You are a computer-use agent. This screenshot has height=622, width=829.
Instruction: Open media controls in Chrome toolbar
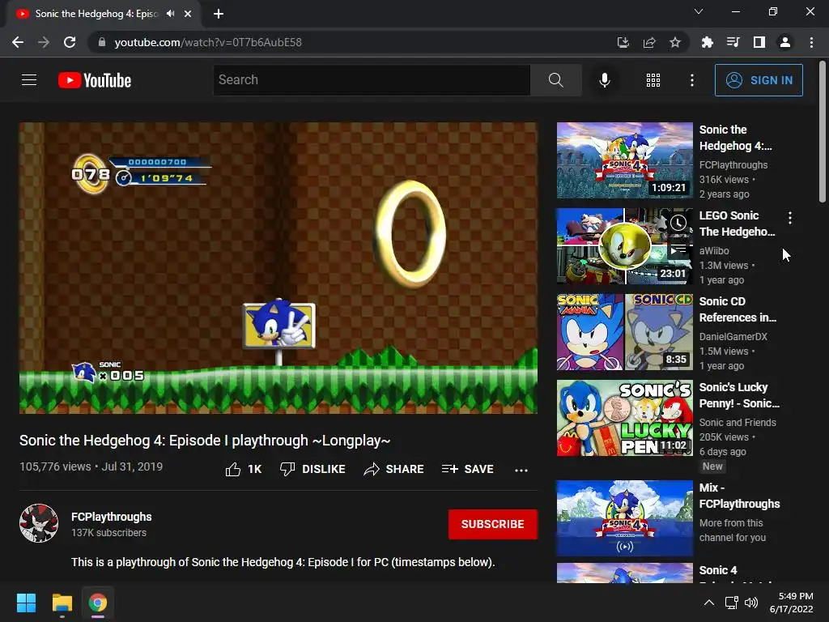coord(733,42)
